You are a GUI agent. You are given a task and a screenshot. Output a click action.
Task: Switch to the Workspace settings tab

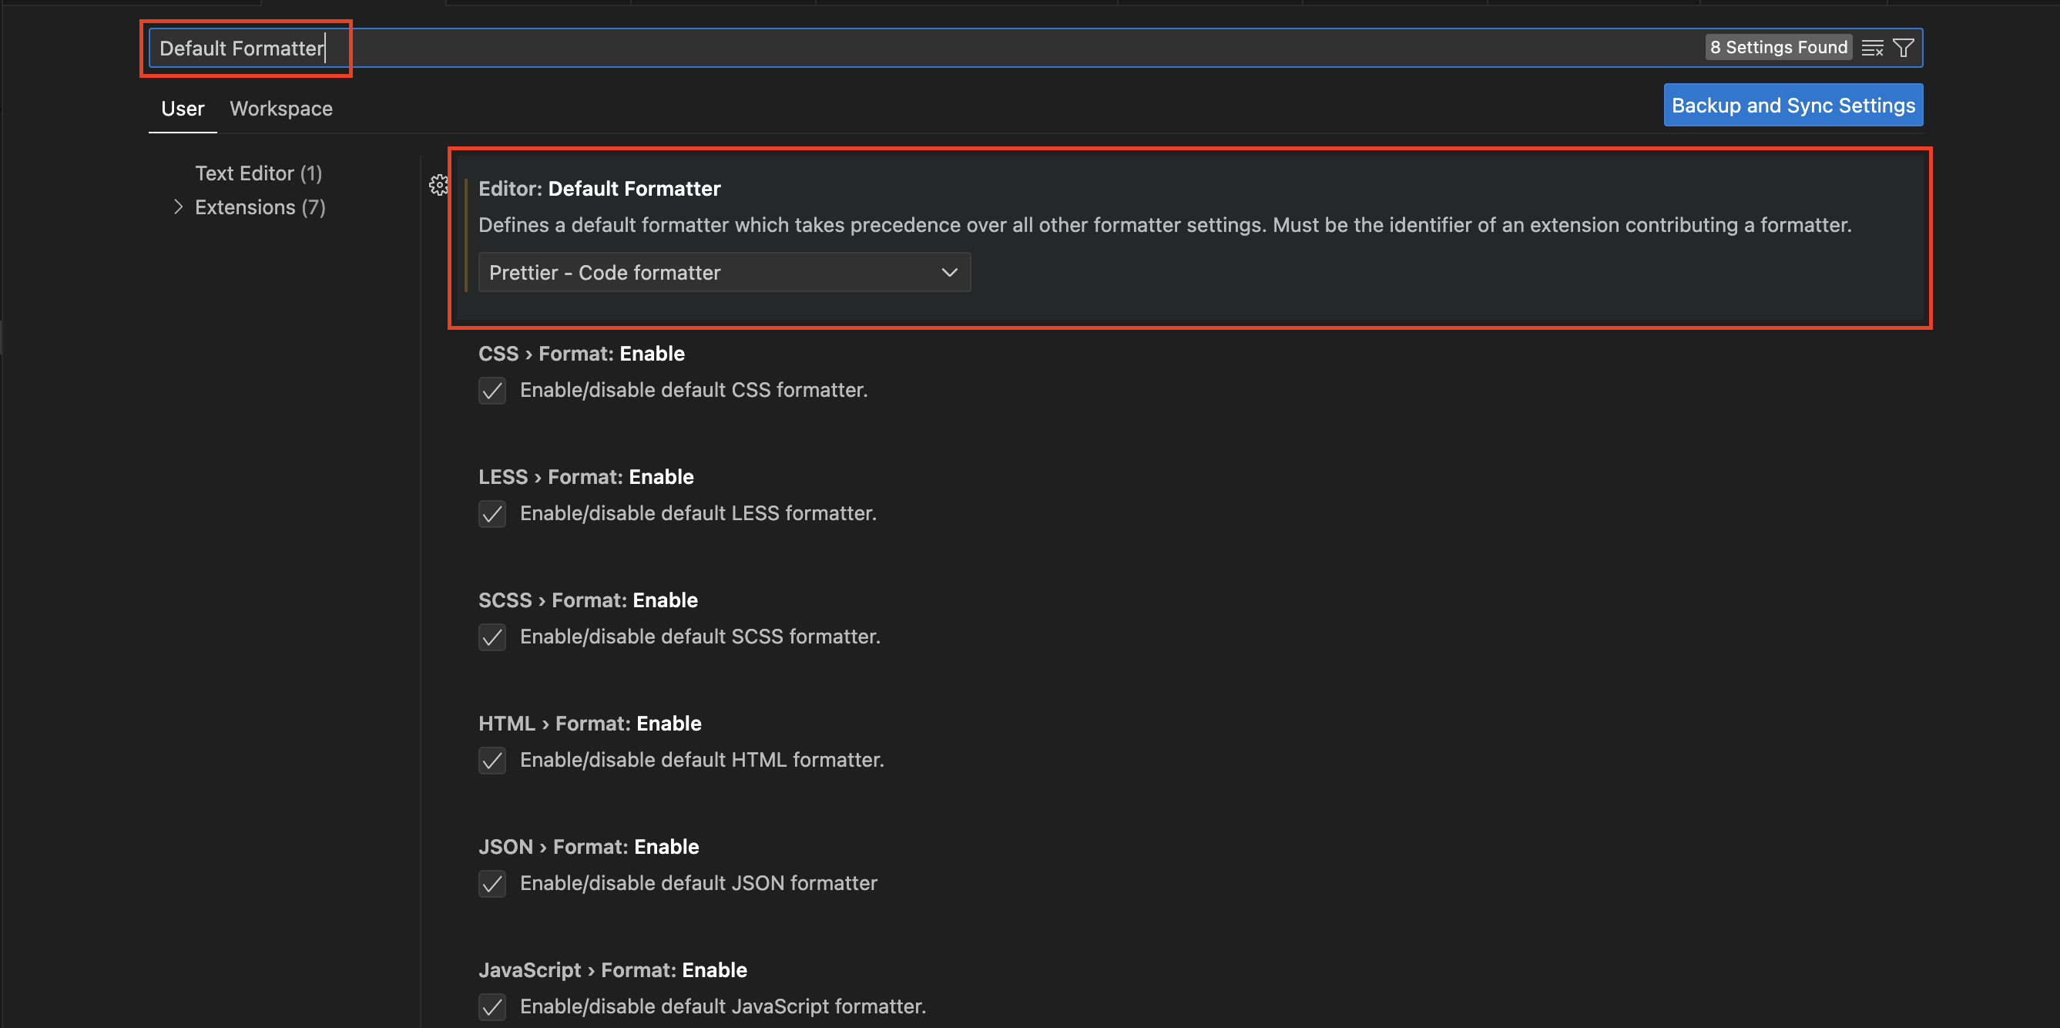[x=280, y=109]
